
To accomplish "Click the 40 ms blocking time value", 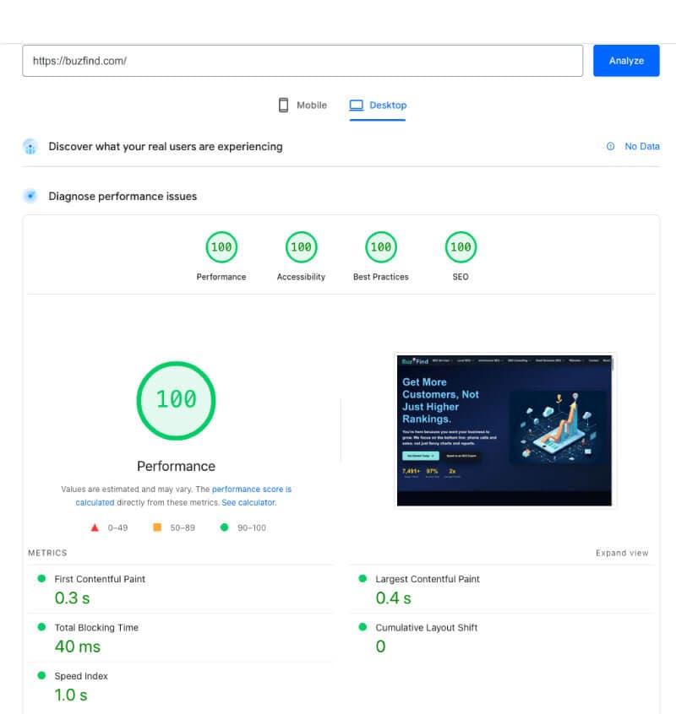I will pos(78,646).
